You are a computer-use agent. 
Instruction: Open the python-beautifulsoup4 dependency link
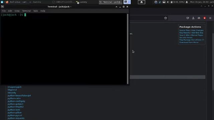[x=19, y=96]
